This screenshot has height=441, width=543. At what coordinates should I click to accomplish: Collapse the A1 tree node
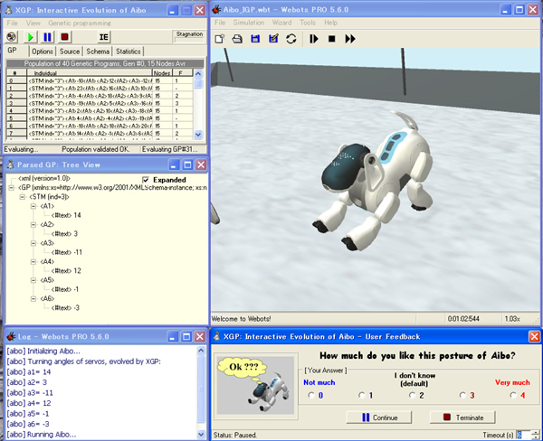click(x=33, y=206)
